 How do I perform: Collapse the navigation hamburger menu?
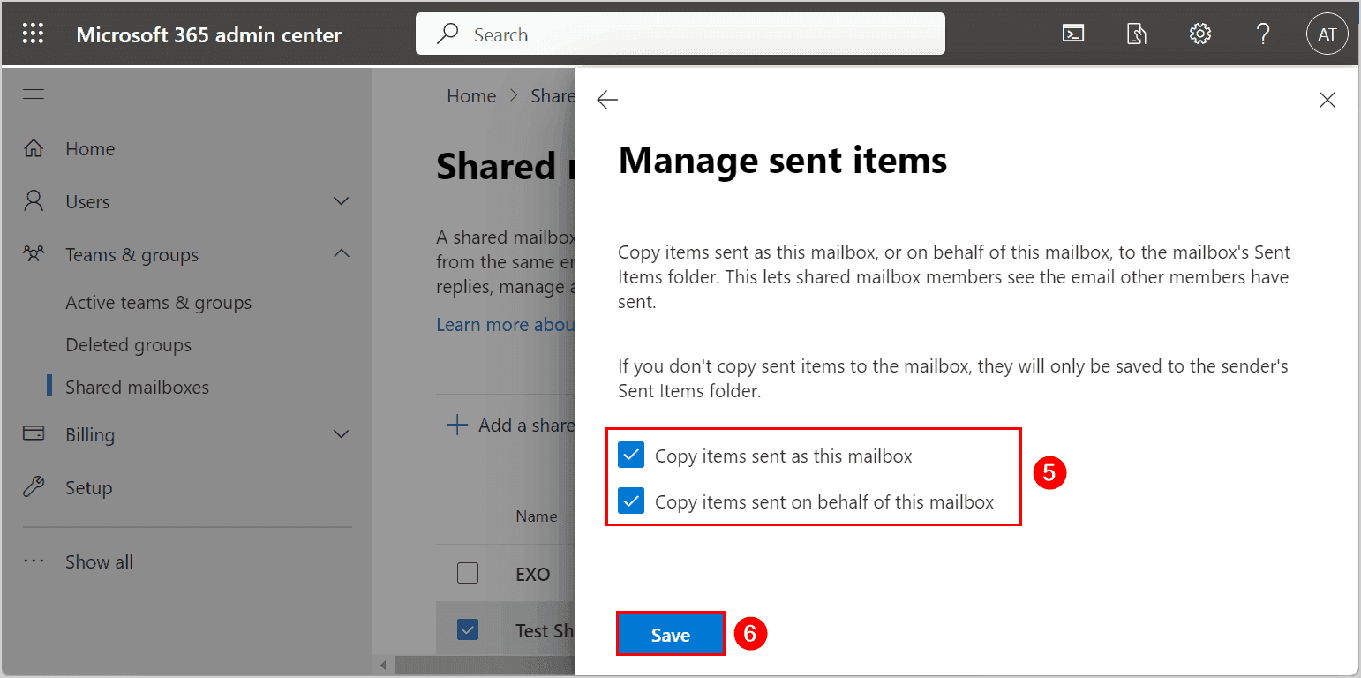tap(34, 94)
